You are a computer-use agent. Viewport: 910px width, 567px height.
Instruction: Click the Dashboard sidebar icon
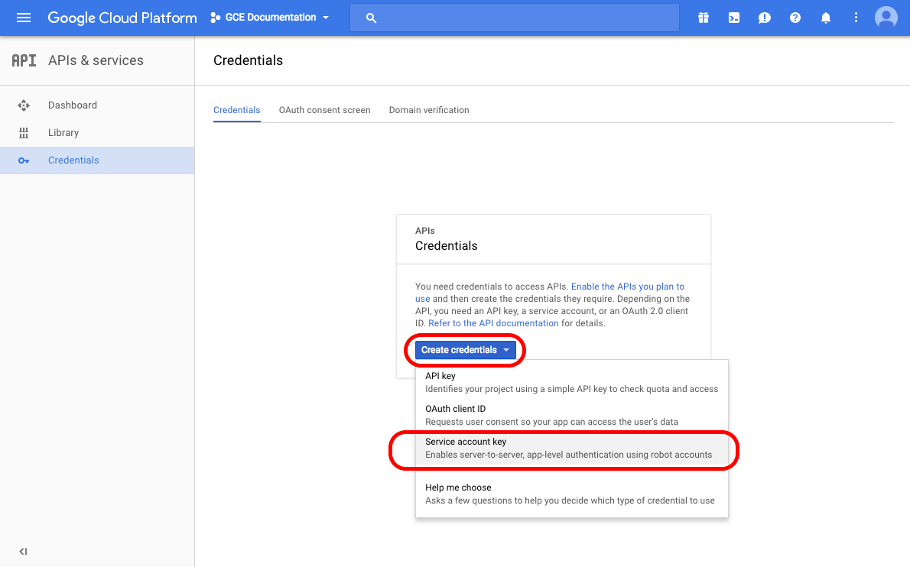point(24,105)
